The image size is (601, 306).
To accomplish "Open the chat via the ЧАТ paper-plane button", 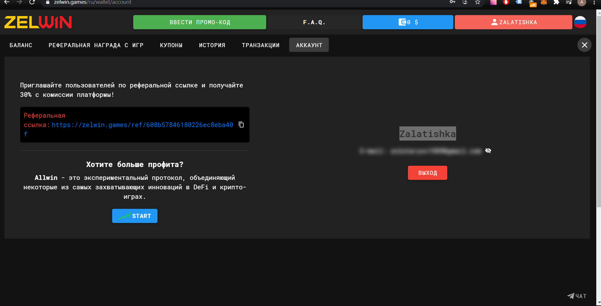I will 577,296.
